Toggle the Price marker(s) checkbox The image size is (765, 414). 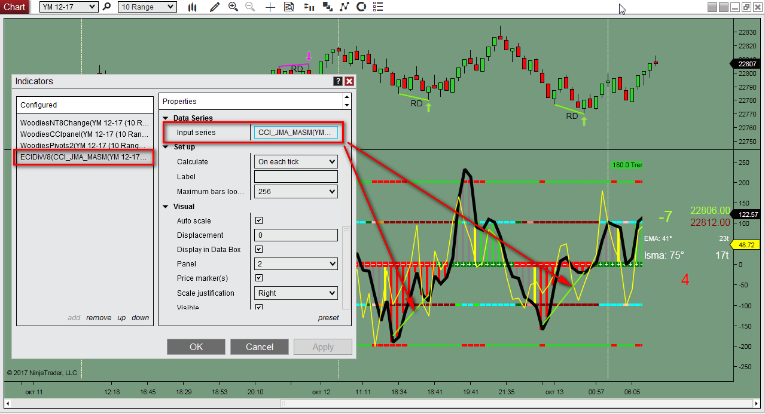pos(259,278)
